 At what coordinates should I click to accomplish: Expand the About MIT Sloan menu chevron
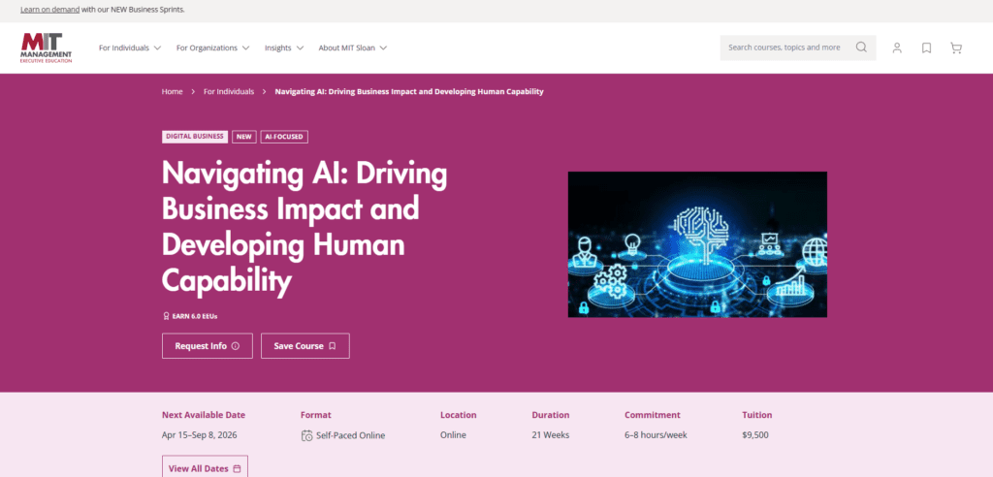coord(383,48)
